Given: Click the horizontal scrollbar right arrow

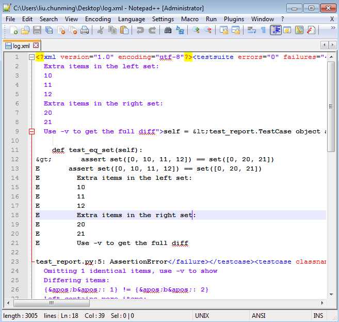Looking at the screenshot, I should 322,303.
